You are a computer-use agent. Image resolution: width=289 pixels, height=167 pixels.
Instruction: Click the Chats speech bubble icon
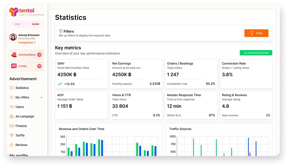(14, 66)
